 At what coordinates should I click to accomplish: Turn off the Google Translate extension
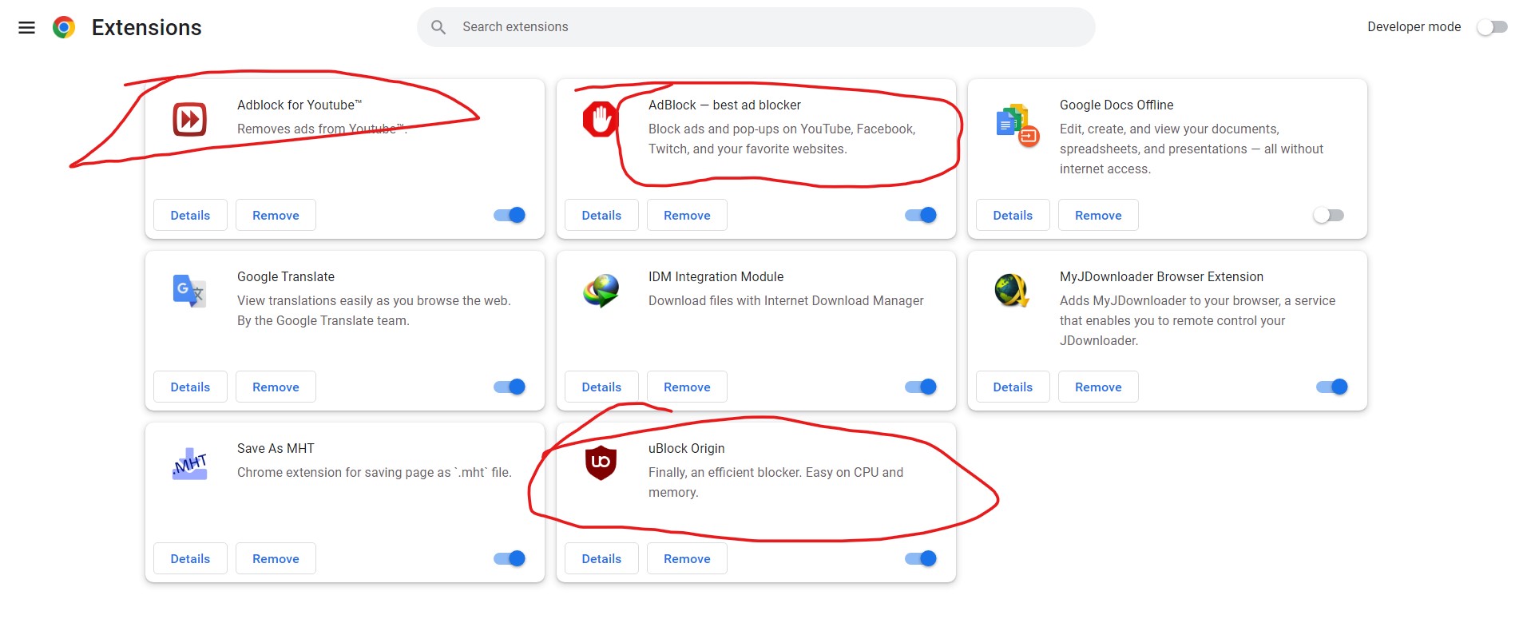pos(510,387)
